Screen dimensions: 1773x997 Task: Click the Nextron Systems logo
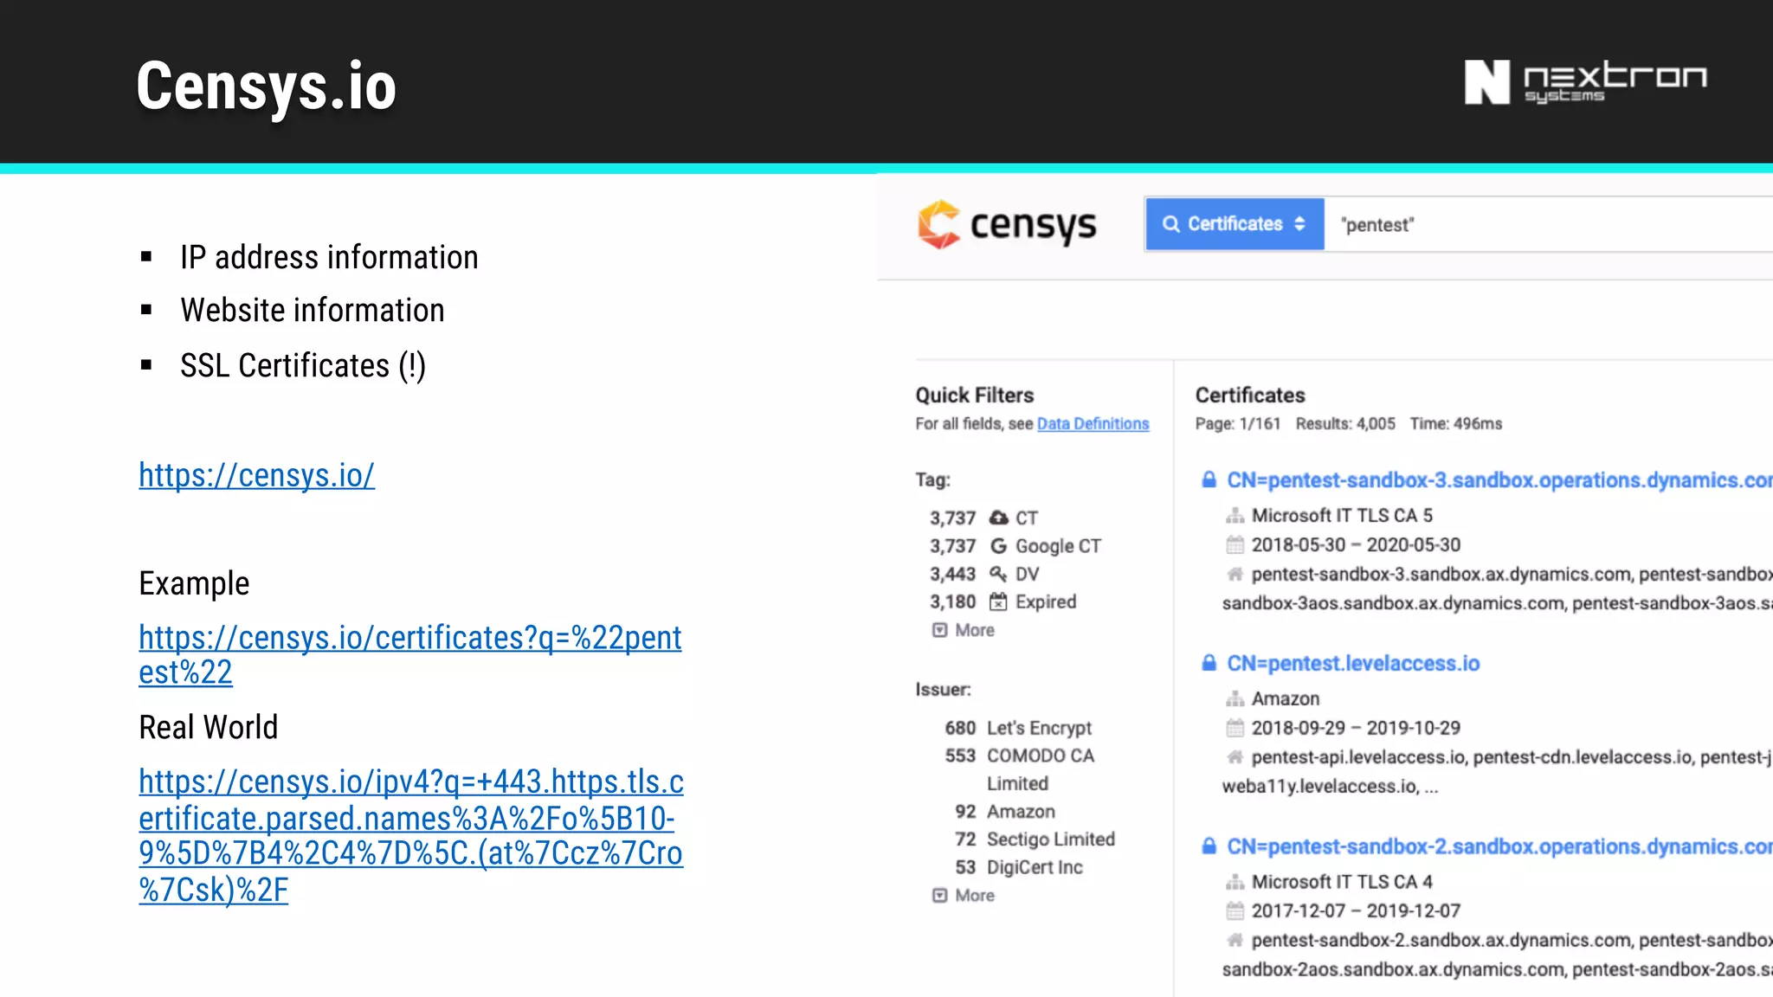tap(1585, 82)
